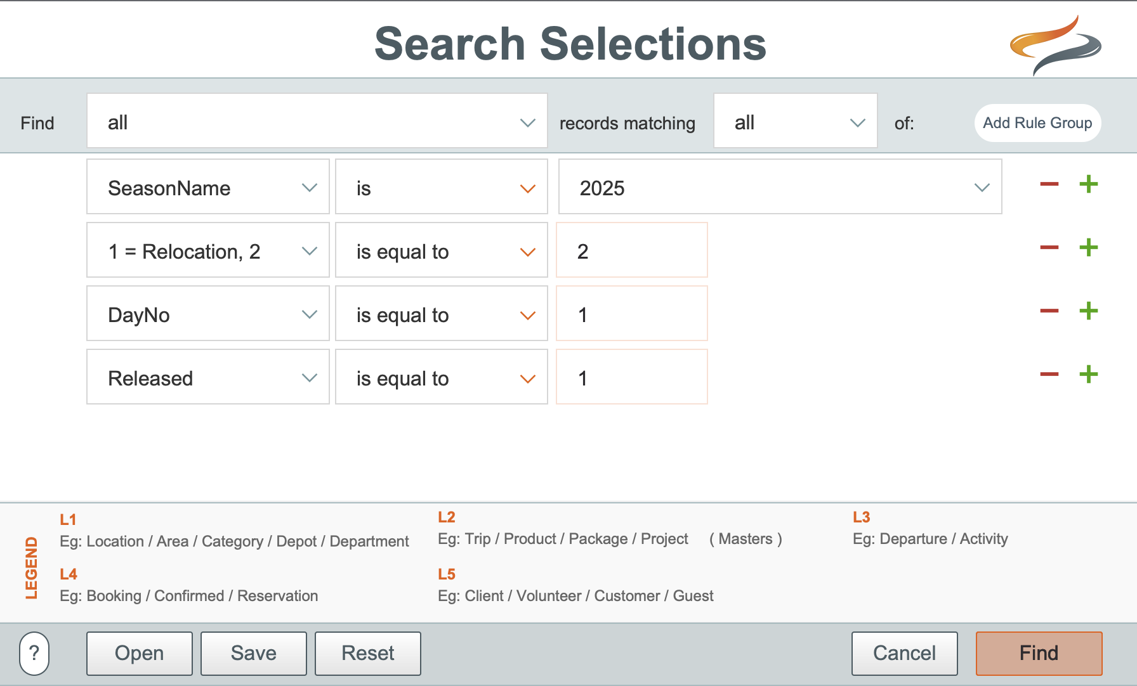The image size is (1137, 686).
Task: Open the '1 = Relocation, 2' field dropdown
Action: (208, 250)
